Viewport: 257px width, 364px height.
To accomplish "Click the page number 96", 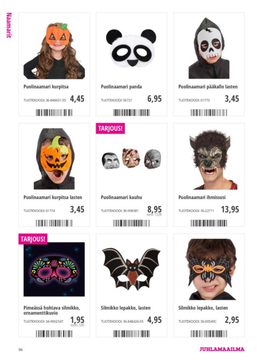I will point(20,350).
